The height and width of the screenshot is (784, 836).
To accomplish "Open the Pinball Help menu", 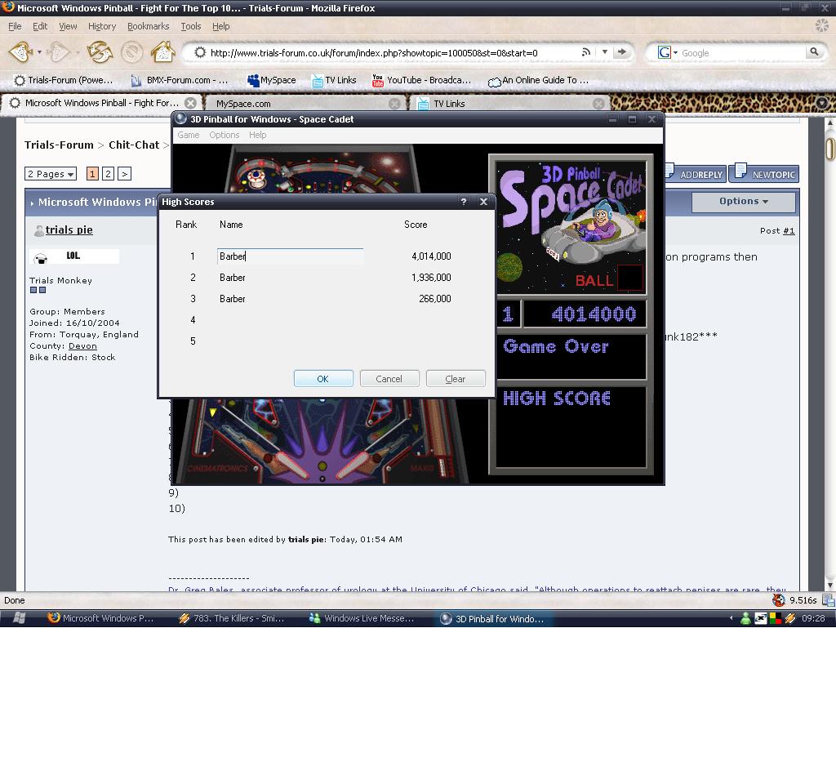I will point(257,135).
